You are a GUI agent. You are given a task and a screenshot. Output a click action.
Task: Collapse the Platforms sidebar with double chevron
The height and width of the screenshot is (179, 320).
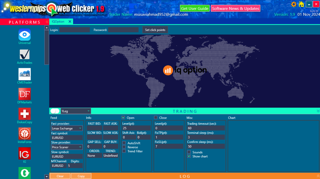47,22
